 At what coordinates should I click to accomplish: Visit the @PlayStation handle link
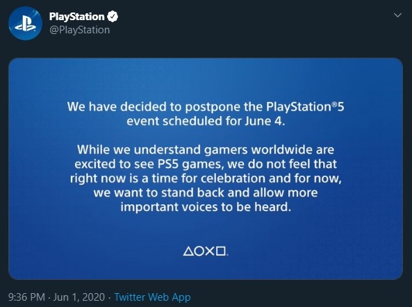click(x=80, y=30)
